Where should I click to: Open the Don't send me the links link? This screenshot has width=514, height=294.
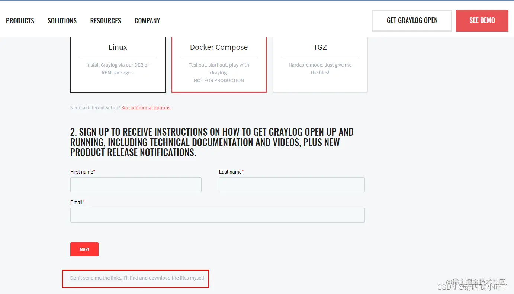click(x=137, y=278)
